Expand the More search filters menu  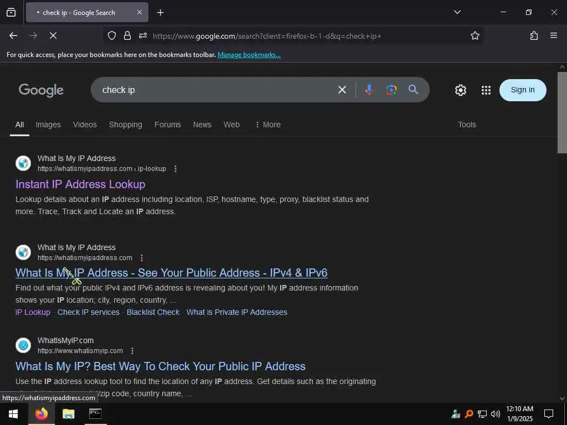268,125
